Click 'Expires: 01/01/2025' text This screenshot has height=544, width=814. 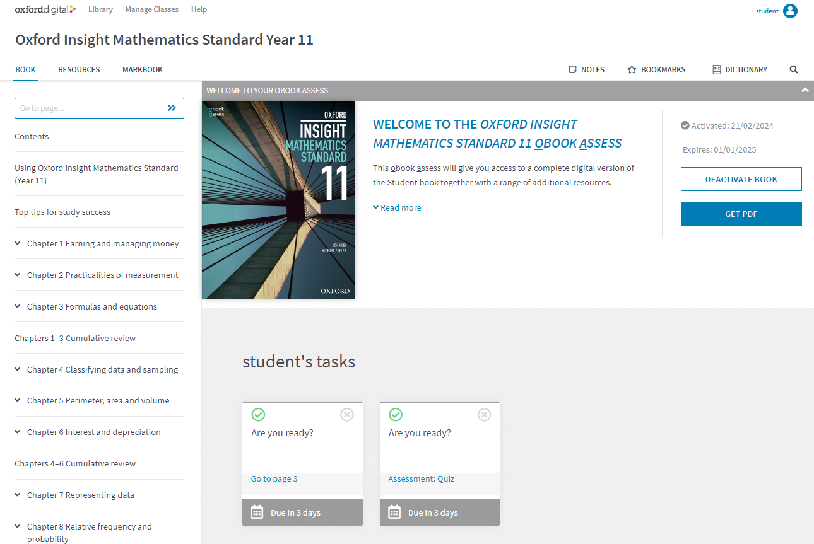pos(719,149)
